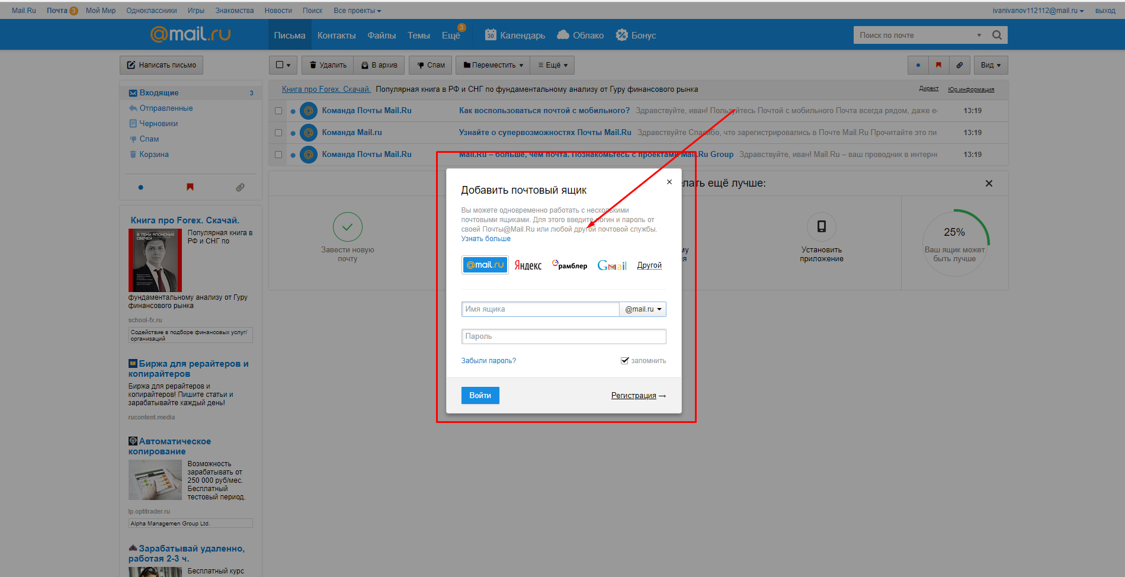Close the add mailbox dialog

(x=669, y=182)
